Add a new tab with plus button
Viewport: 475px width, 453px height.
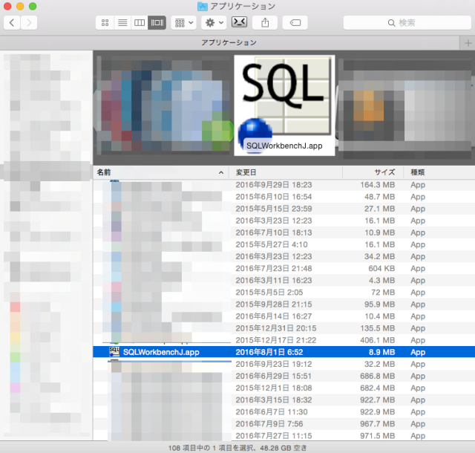(468, 43)
